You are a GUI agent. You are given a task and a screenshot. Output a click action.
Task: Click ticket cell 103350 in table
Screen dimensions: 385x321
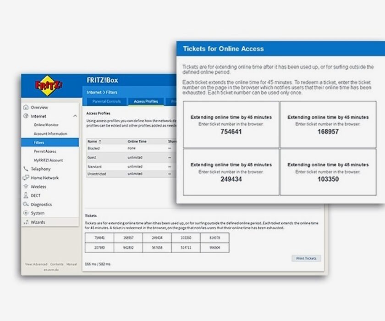186,238
